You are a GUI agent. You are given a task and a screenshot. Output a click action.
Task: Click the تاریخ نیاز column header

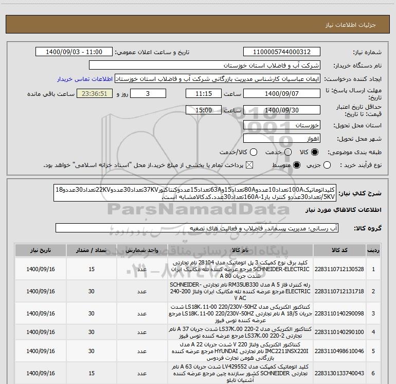41,251
